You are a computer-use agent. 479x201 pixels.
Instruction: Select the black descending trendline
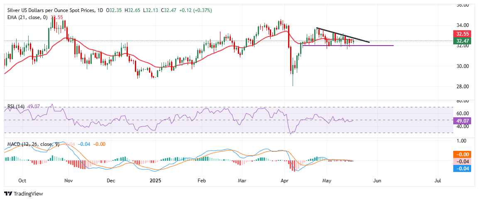pos(342,35)
